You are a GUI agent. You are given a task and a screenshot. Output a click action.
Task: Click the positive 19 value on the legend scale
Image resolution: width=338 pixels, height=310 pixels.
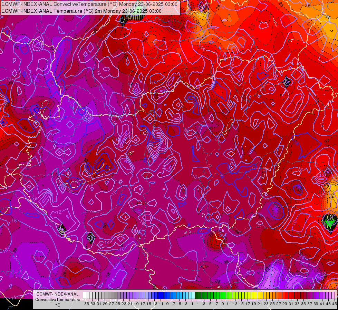pyautogui.click(x=254, y=304)
